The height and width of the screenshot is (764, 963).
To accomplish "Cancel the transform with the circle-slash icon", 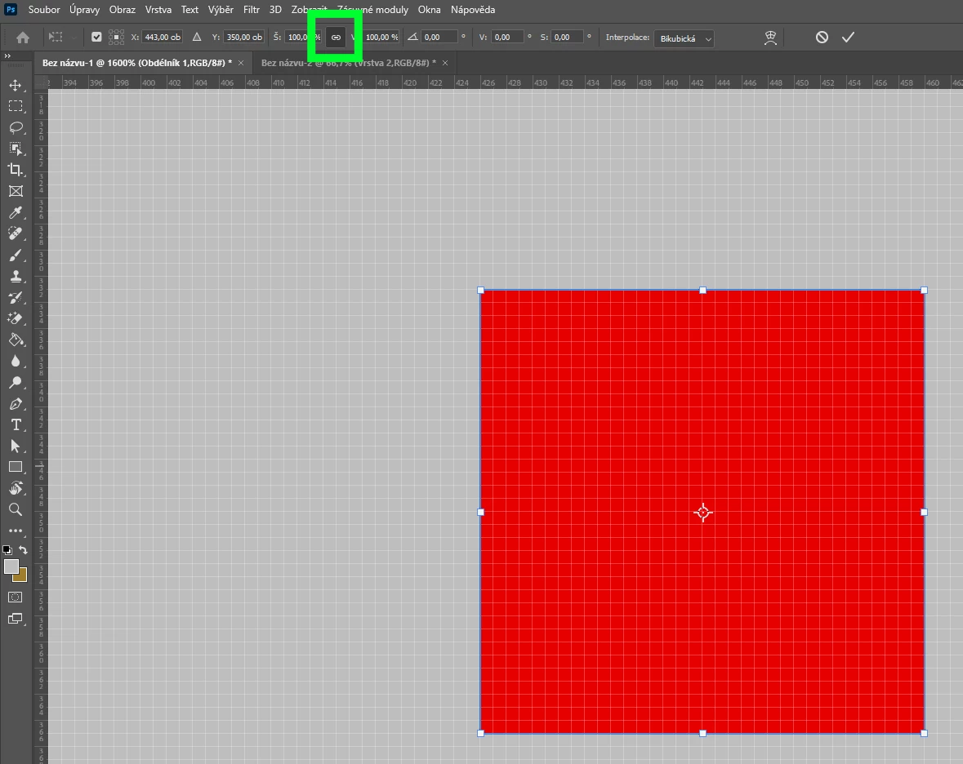I will pyautogui.click(x=822, y=38).
